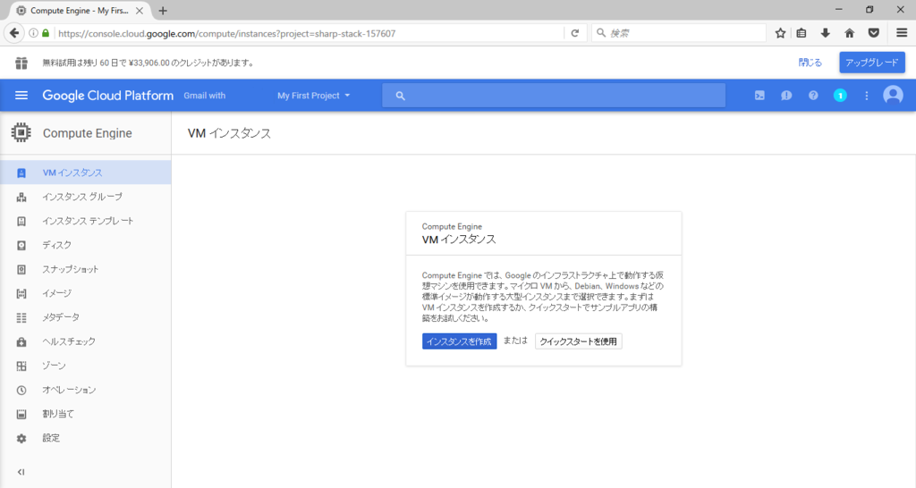Click the site info icon in address bar

click(33, 33)
